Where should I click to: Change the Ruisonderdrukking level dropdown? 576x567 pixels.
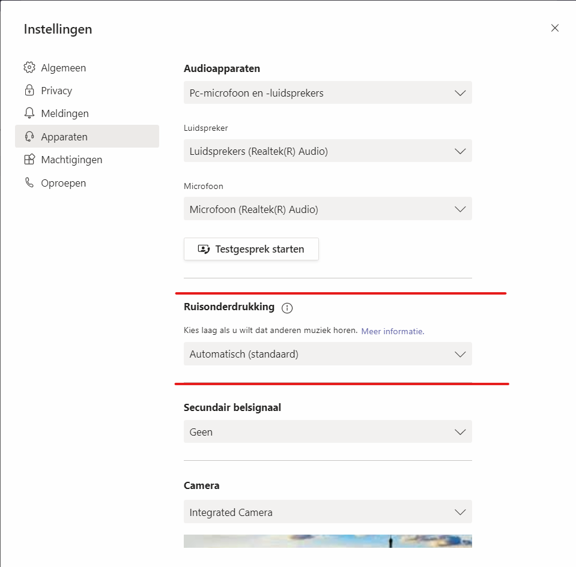point(327,354)
